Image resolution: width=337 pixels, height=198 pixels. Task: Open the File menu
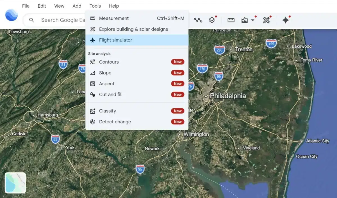[x=26, y=6]
